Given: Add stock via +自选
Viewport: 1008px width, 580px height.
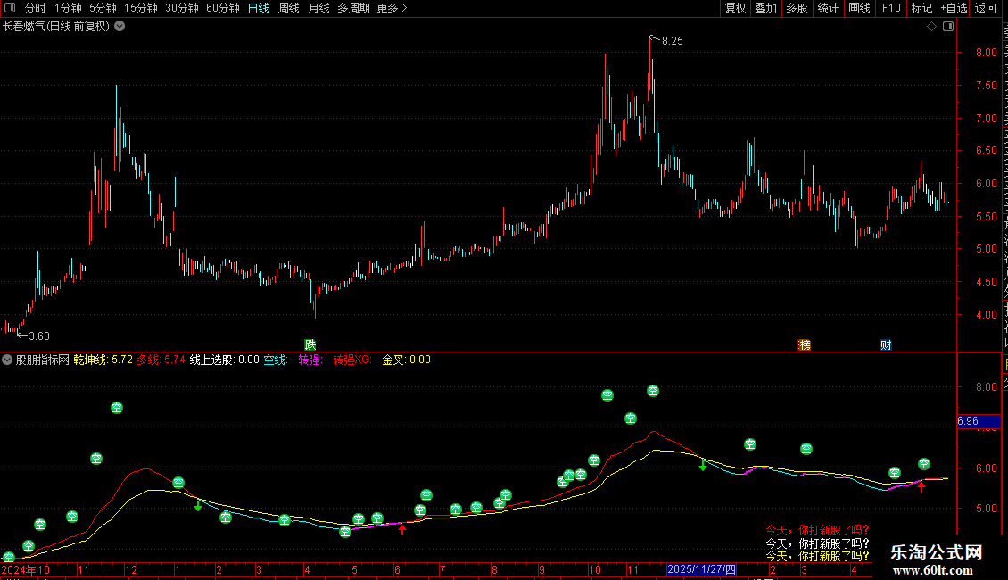Looking at the screenshot, I should 954,8.
